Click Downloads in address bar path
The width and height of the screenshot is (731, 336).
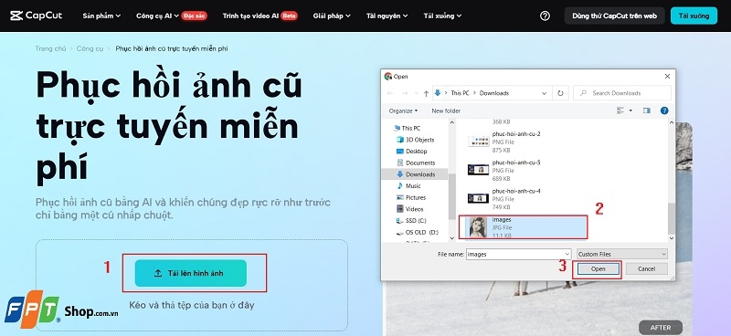pyautogui.click(x=494, y=93)
